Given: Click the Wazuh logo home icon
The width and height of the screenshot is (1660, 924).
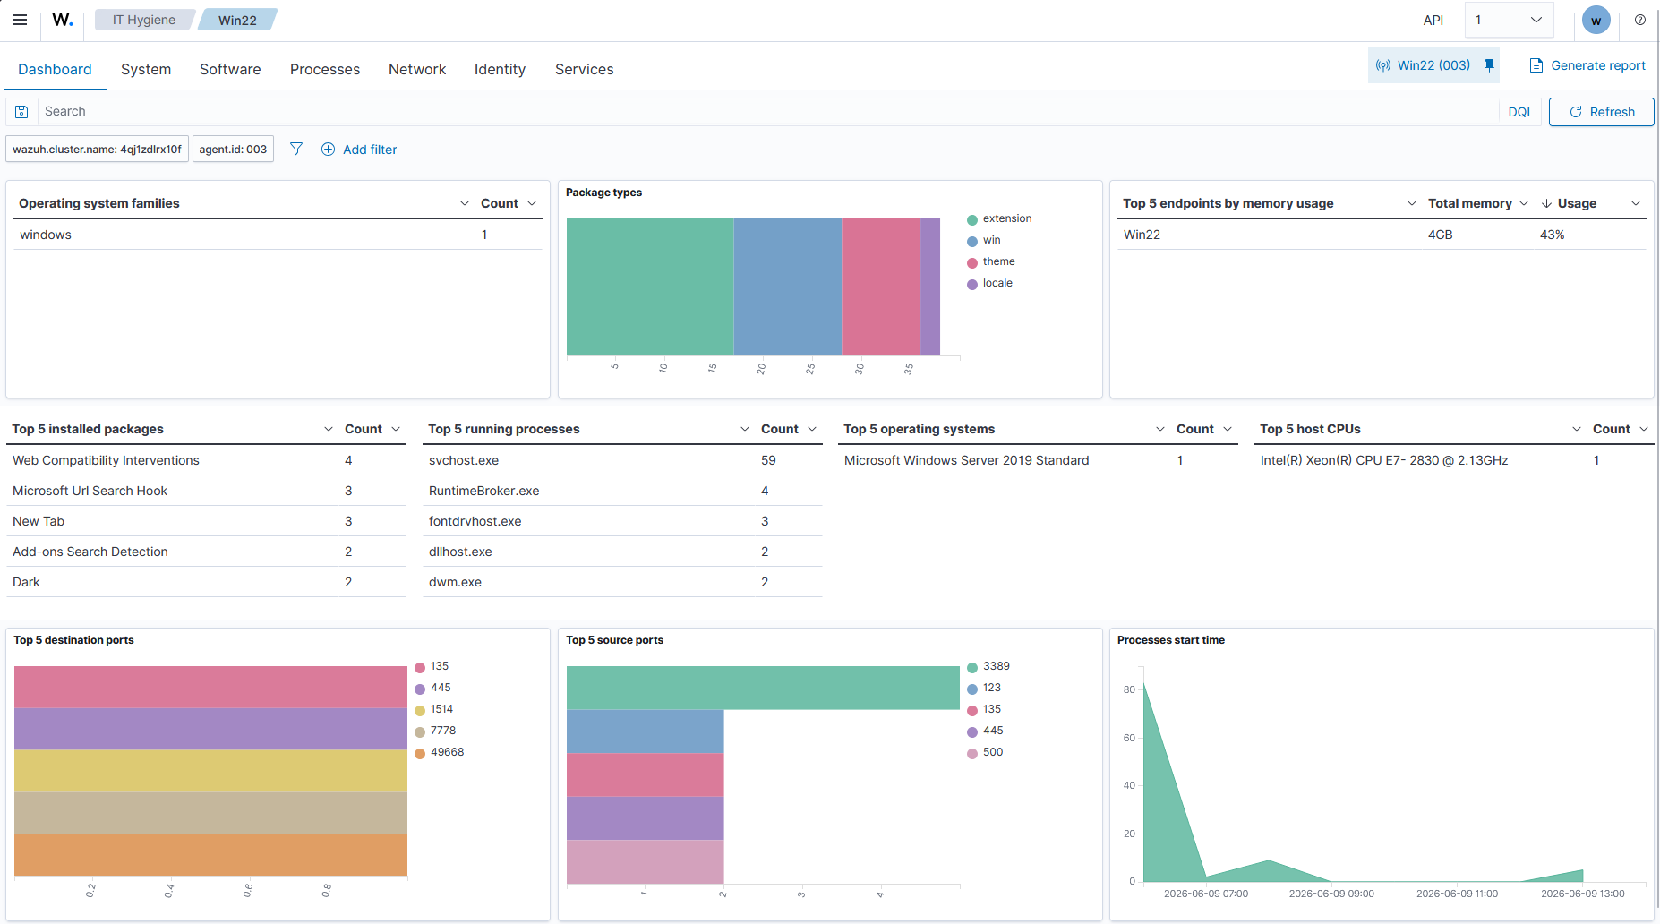Looking at the screenshot, I should 63,20.
